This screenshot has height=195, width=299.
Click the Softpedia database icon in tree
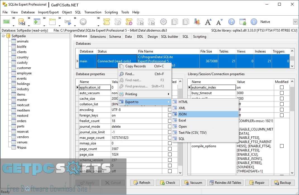pyautogui.click(x=8, y=36)
